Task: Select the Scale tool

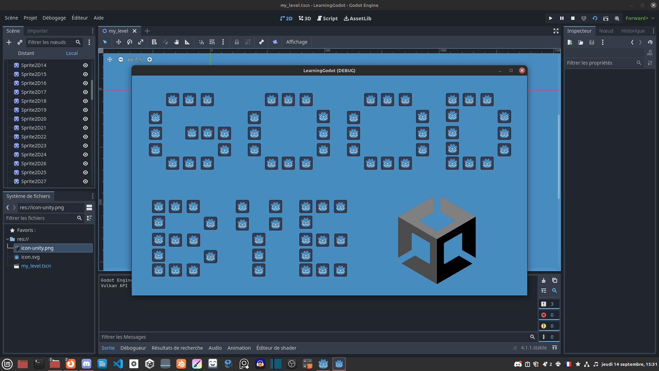Action: point(139,42)
